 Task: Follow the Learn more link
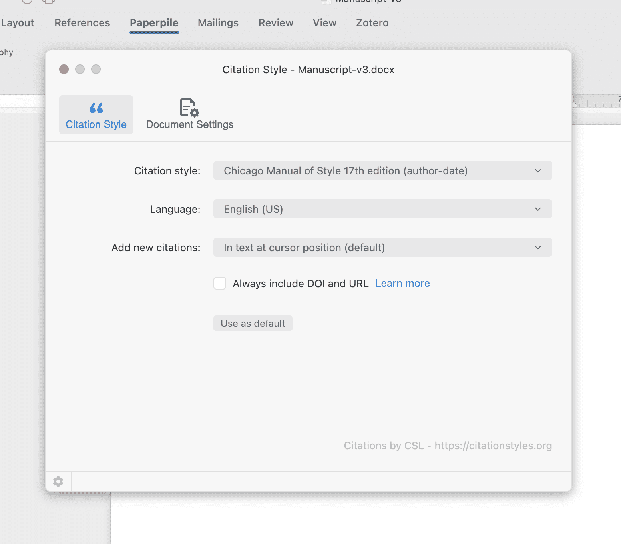402,283
